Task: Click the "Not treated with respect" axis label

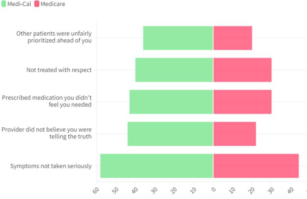Action: pyautogui.click(x=59, y=70)
